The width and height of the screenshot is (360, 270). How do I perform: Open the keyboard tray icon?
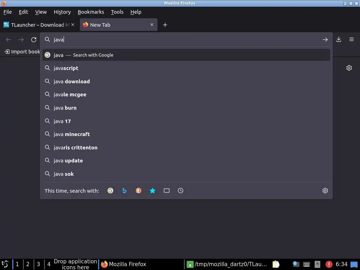(307, 264)
